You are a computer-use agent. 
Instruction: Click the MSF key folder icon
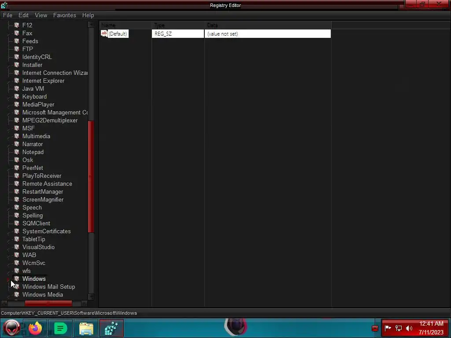tap(17, 128)
